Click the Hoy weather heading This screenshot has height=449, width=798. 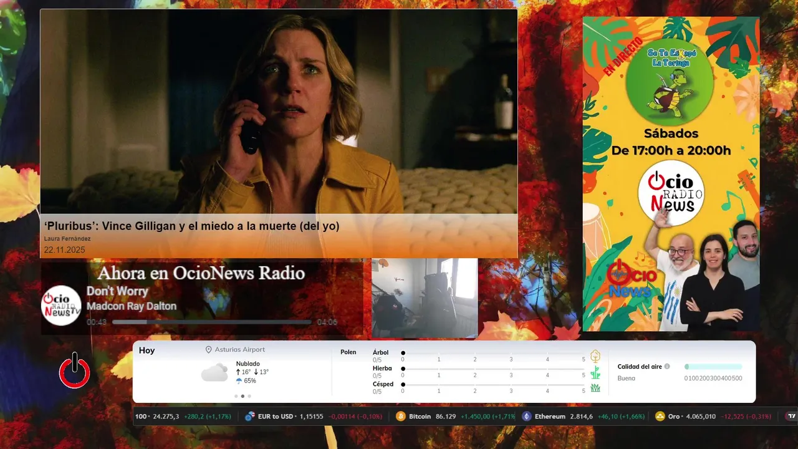point(147,350)
